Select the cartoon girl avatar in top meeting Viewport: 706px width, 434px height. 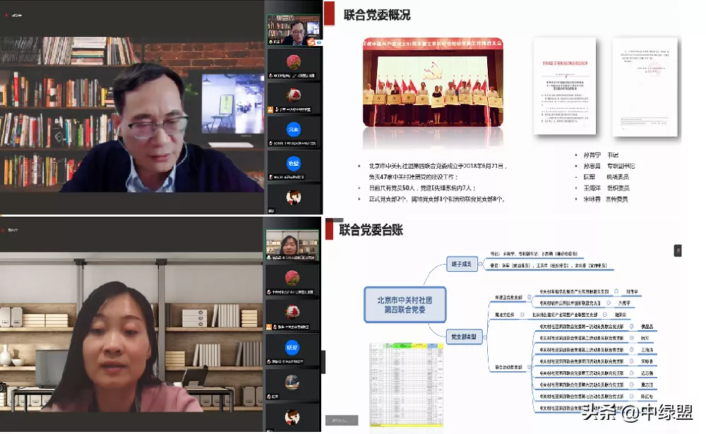[x=294, y=197]
